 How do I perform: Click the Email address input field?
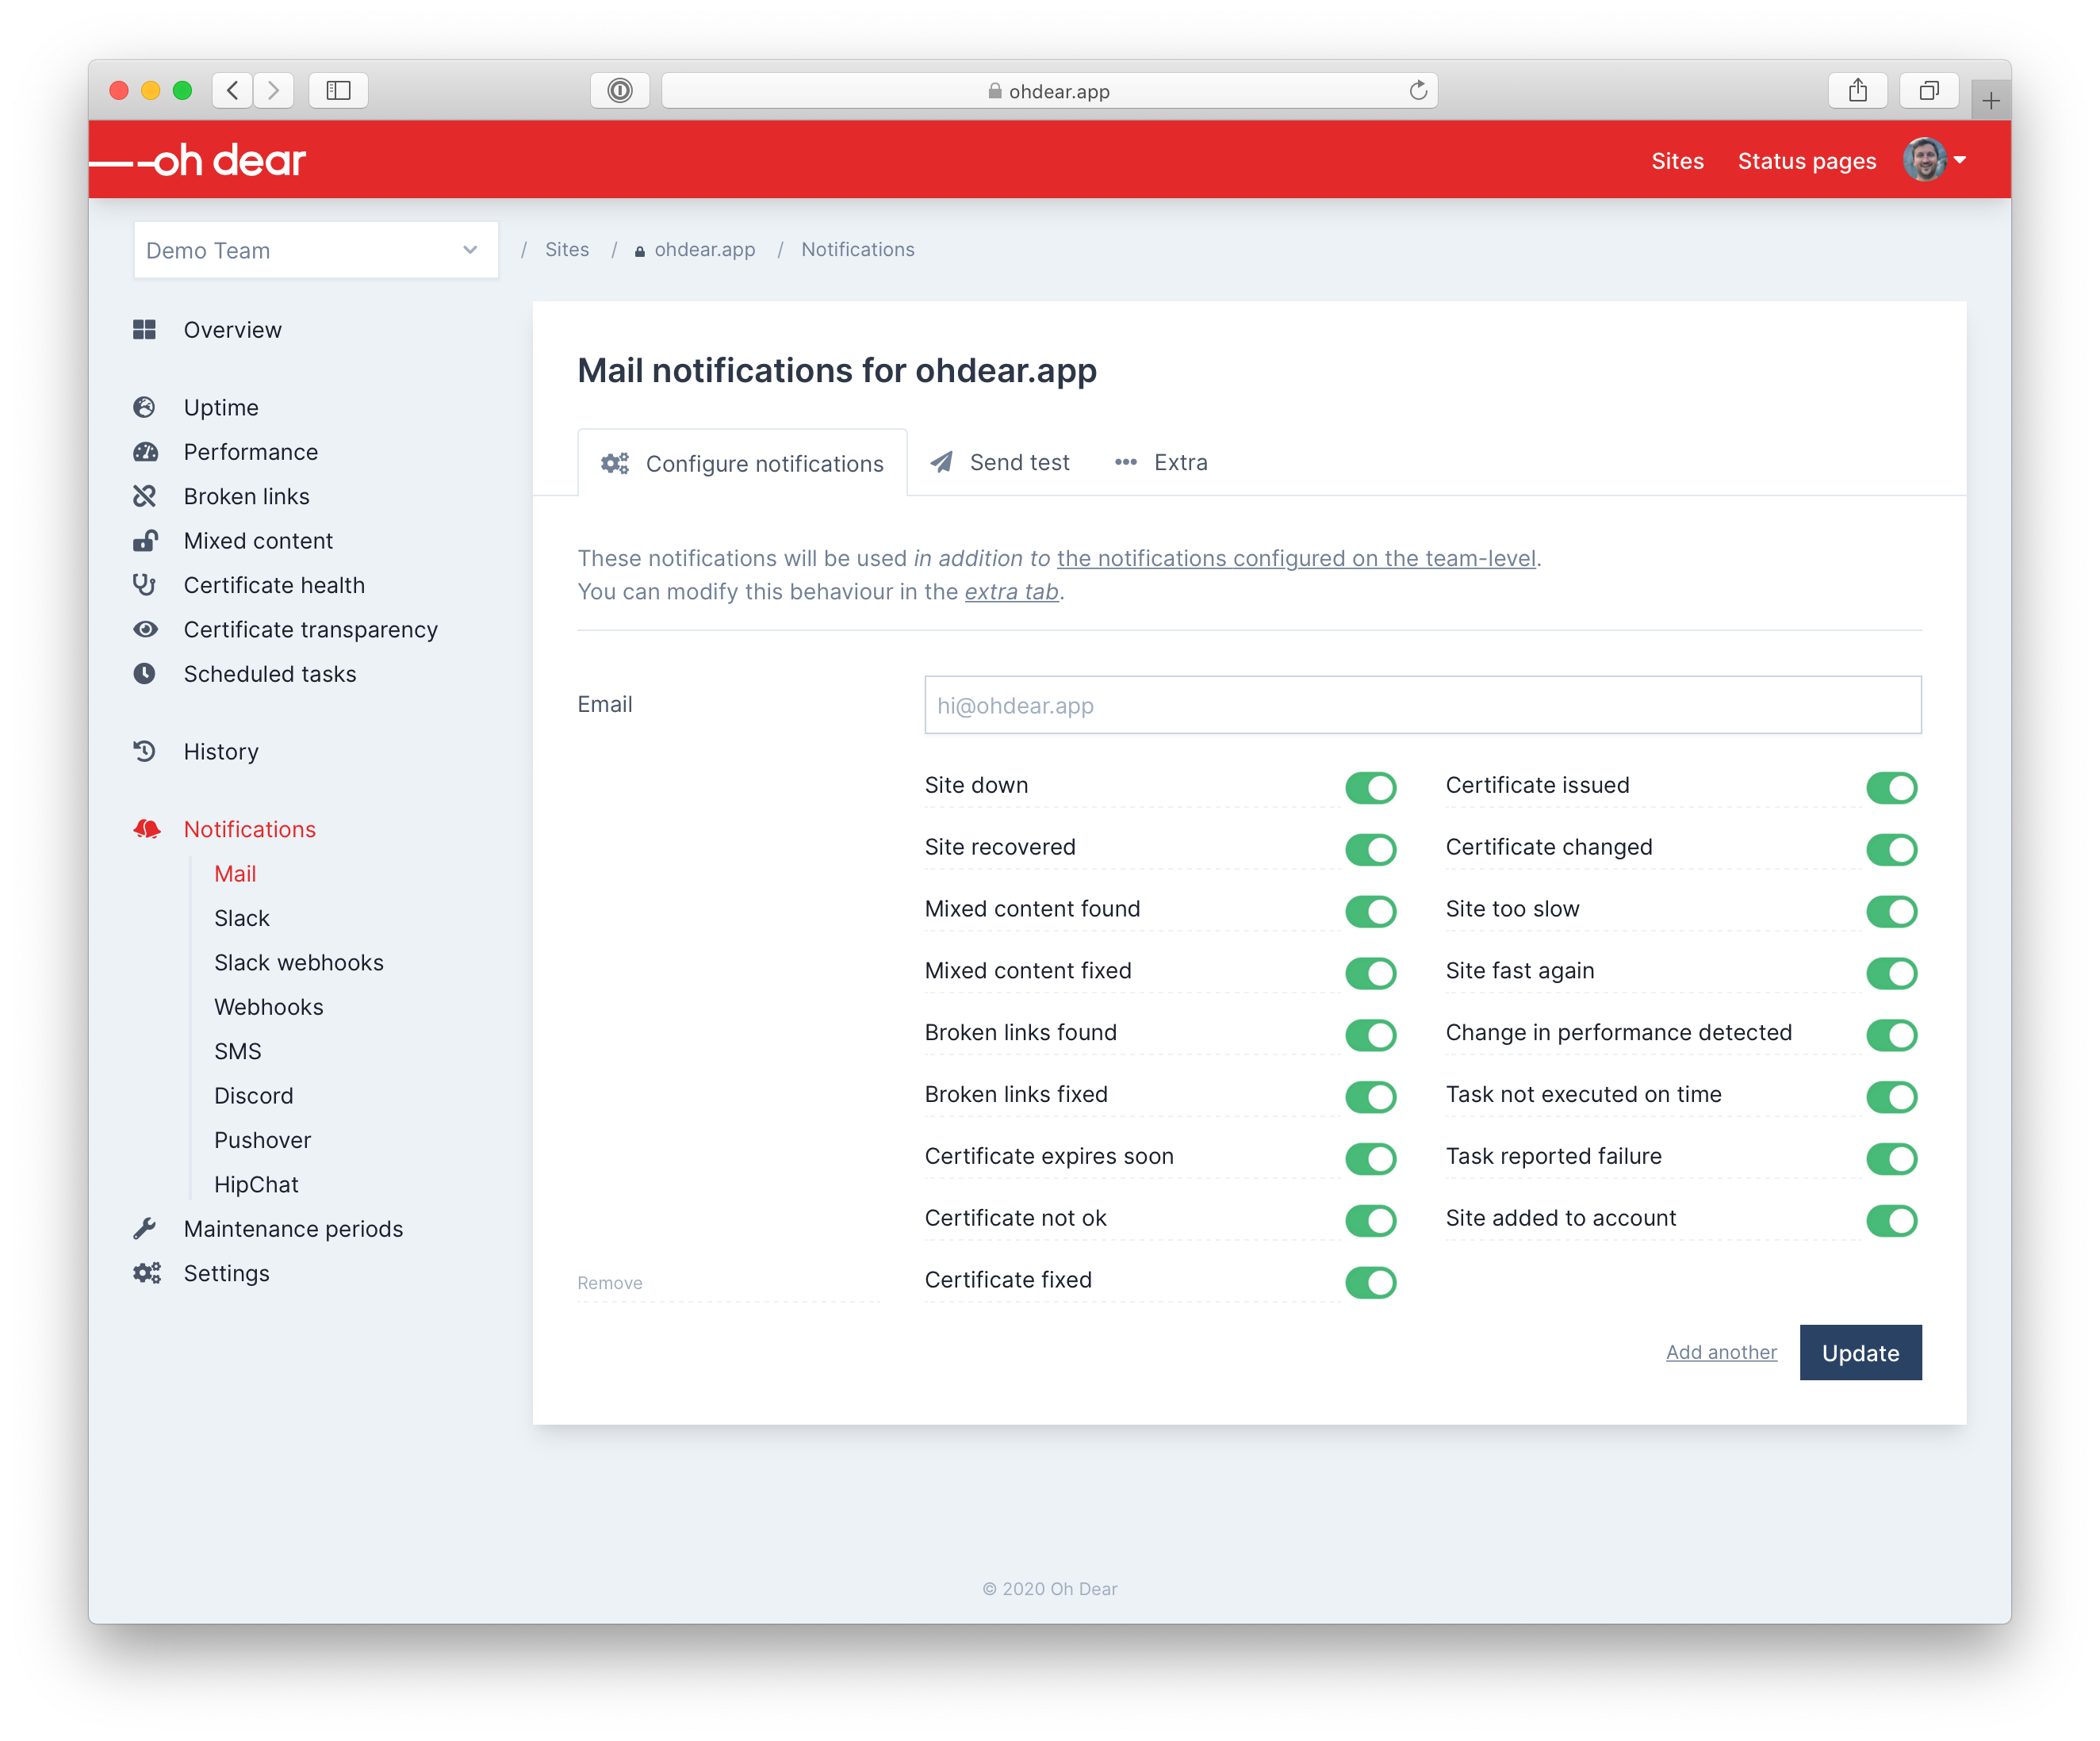tap(1421, 703)
